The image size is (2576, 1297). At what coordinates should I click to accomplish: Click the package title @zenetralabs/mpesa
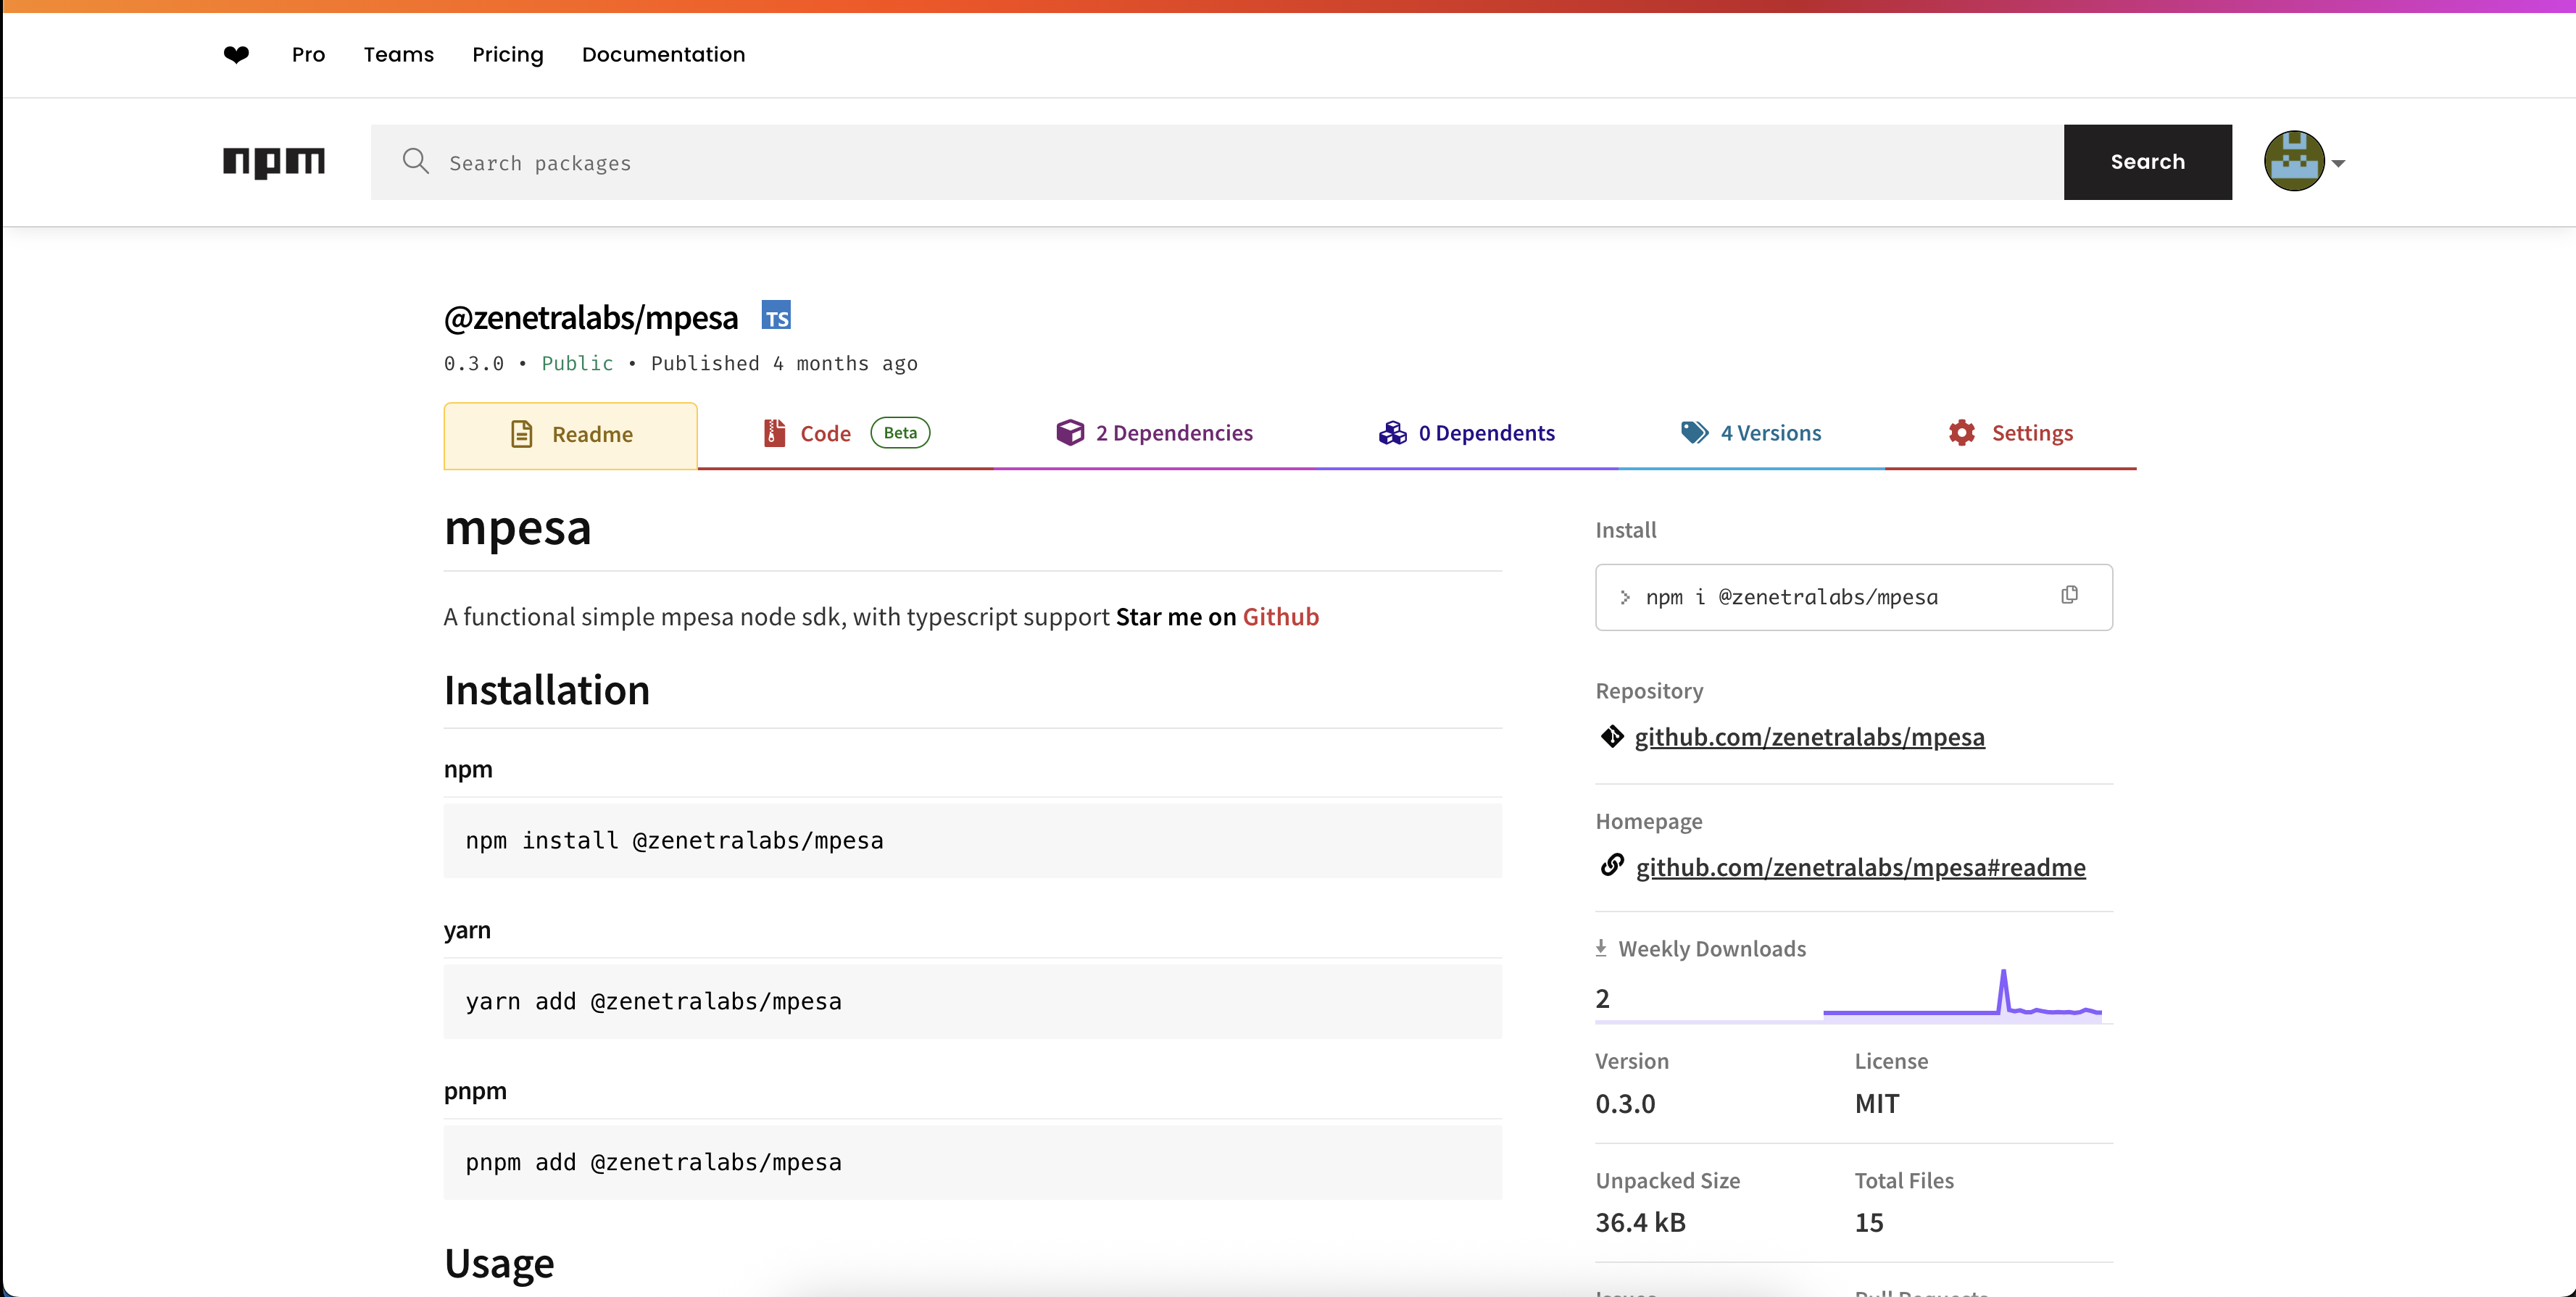click(591, 317)
